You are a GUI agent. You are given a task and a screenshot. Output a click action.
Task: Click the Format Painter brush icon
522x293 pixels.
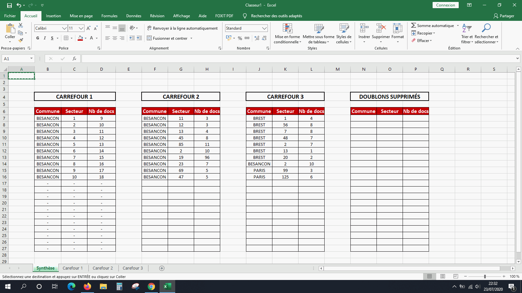point(21,40)
